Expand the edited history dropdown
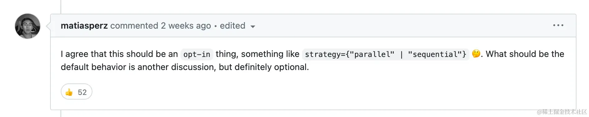This screenshot has height=117, width=589. (x=237, y=26)
